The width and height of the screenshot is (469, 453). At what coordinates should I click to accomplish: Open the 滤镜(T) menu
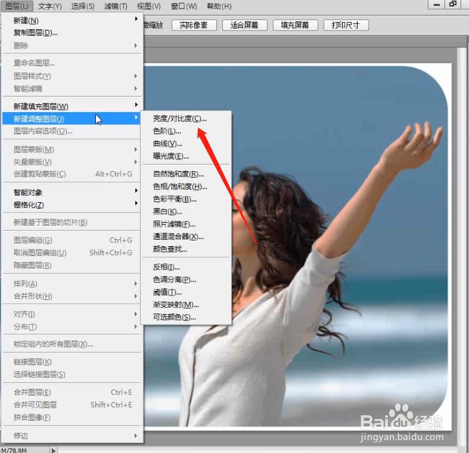click(x=115, y=6)
